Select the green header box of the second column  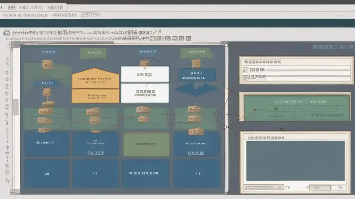[93, 53]
